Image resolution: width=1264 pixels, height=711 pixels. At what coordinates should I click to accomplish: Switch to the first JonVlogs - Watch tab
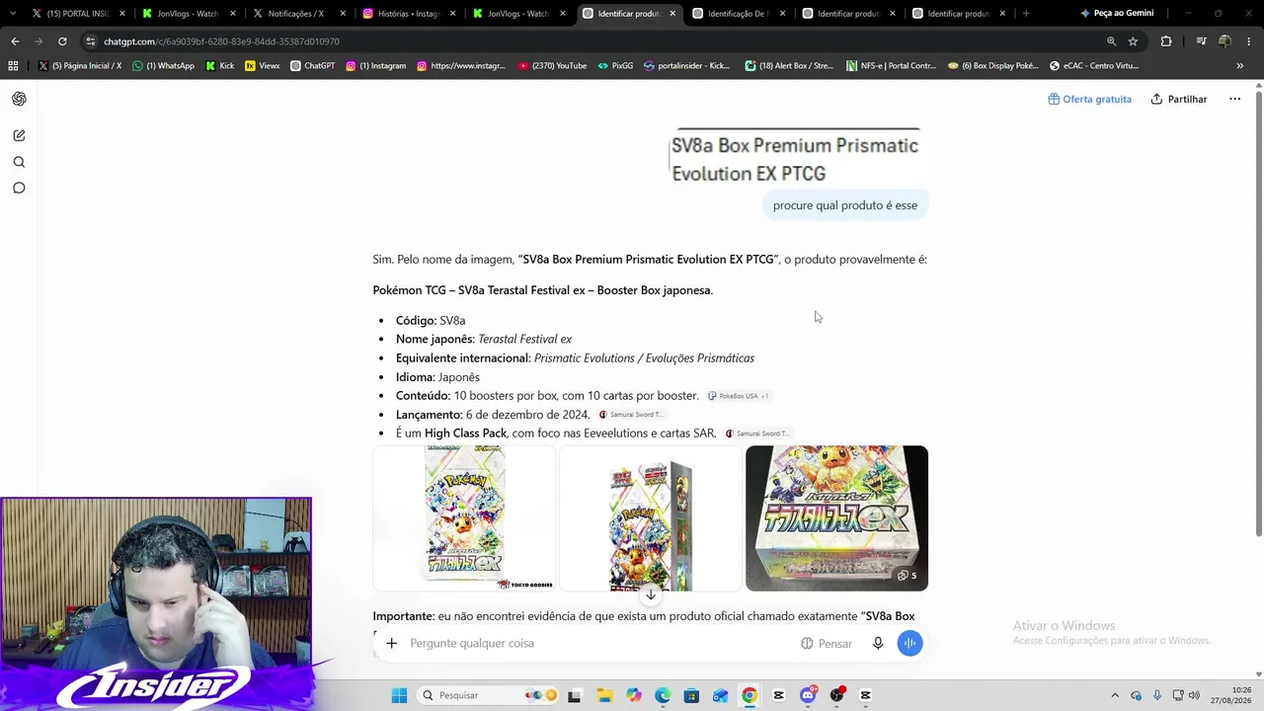(x=190, y=14)
